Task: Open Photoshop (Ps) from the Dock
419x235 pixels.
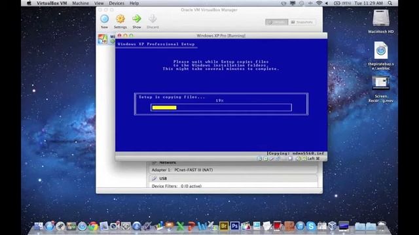Action: click(x=235, y=227)
